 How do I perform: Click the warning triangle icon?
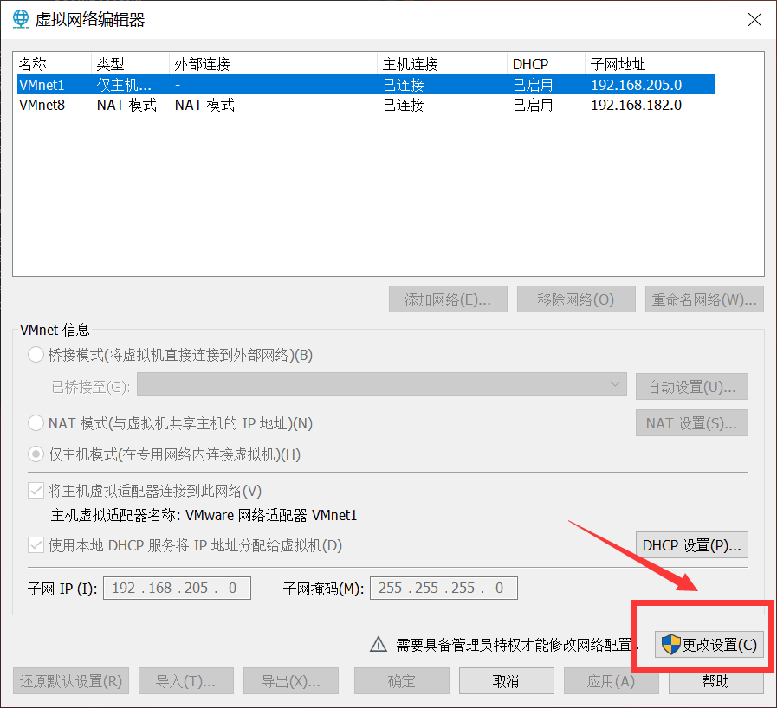point(379,644)
